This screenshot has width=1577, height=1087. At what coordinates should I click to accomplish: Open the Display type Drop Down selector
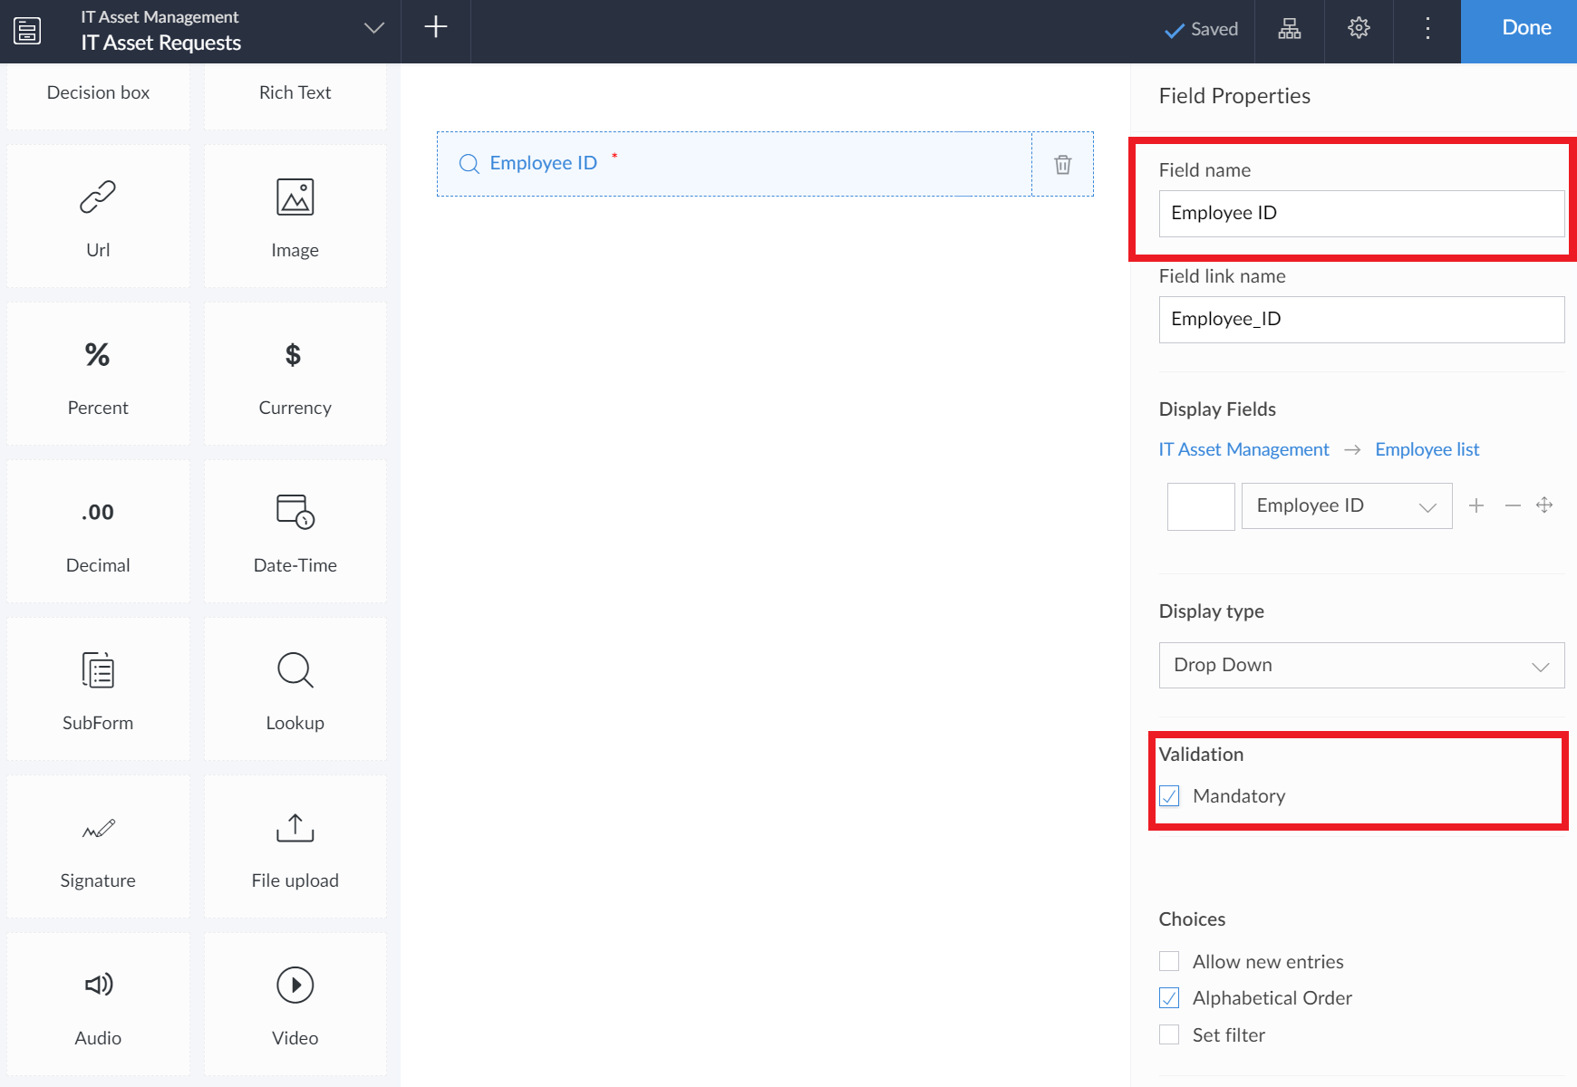coord(1361,665)
